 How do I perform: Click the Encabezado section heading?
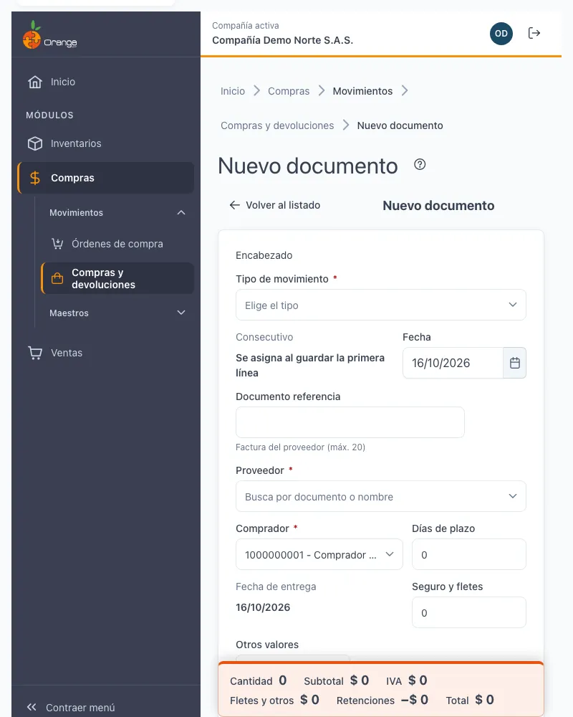pyautogui.click(x=264, y=255)
